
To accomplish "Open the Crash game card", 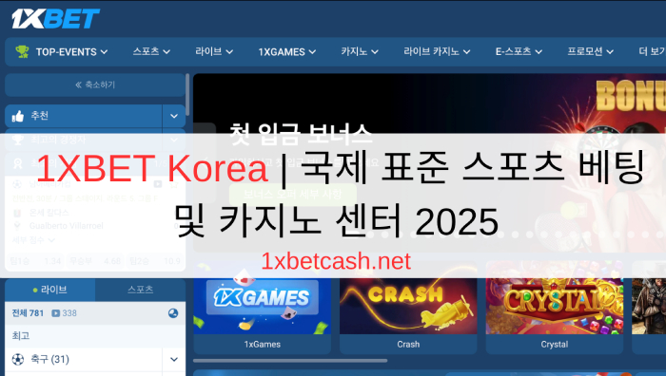I will pyautogui.click(x=408, y=308).
